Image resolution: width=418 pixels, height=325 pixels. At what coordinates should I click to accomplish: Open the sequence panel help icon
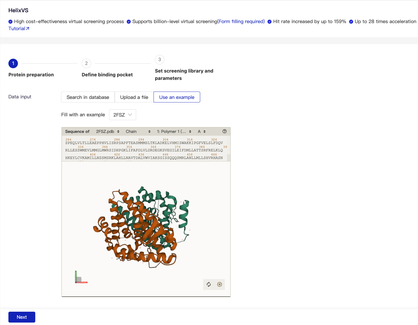tap(225, 131)
